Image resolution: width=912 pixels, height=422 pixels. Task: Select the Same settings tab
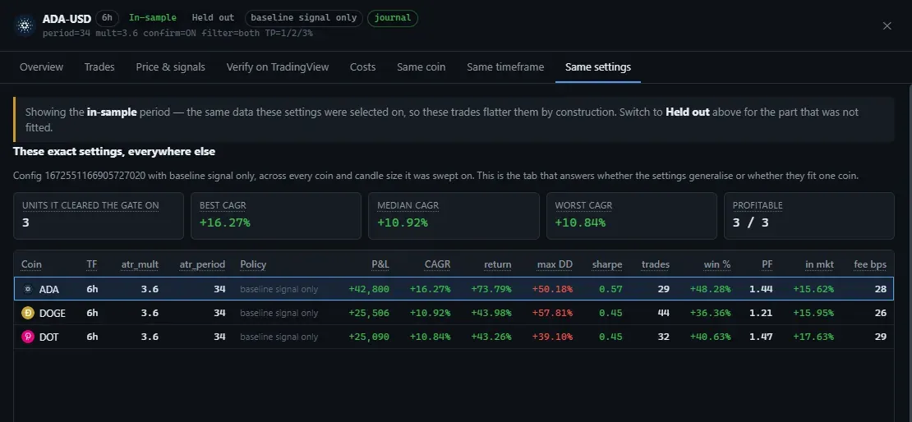pos(598,67)
